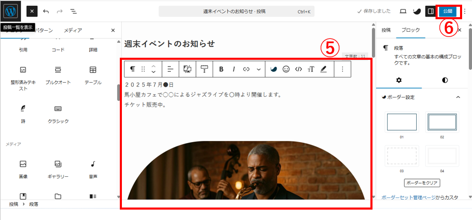Insert a 音声 audio block
The height and width of the screenshot is (220, 472).
pos(93,170)
